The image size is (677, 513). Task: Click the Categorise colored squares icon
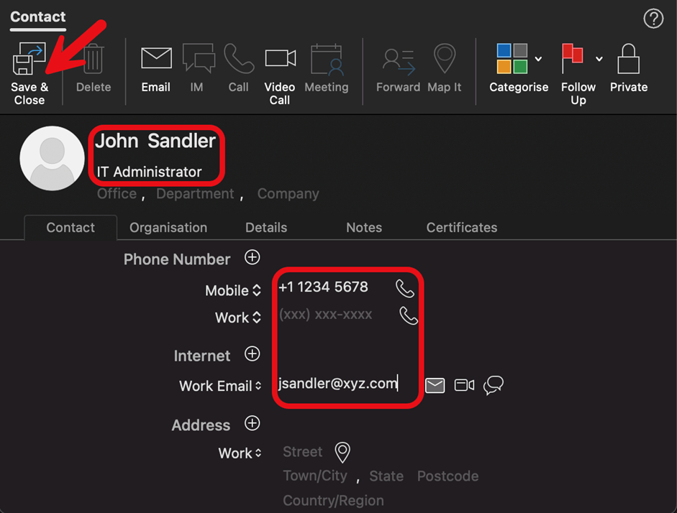click(512, 59)
